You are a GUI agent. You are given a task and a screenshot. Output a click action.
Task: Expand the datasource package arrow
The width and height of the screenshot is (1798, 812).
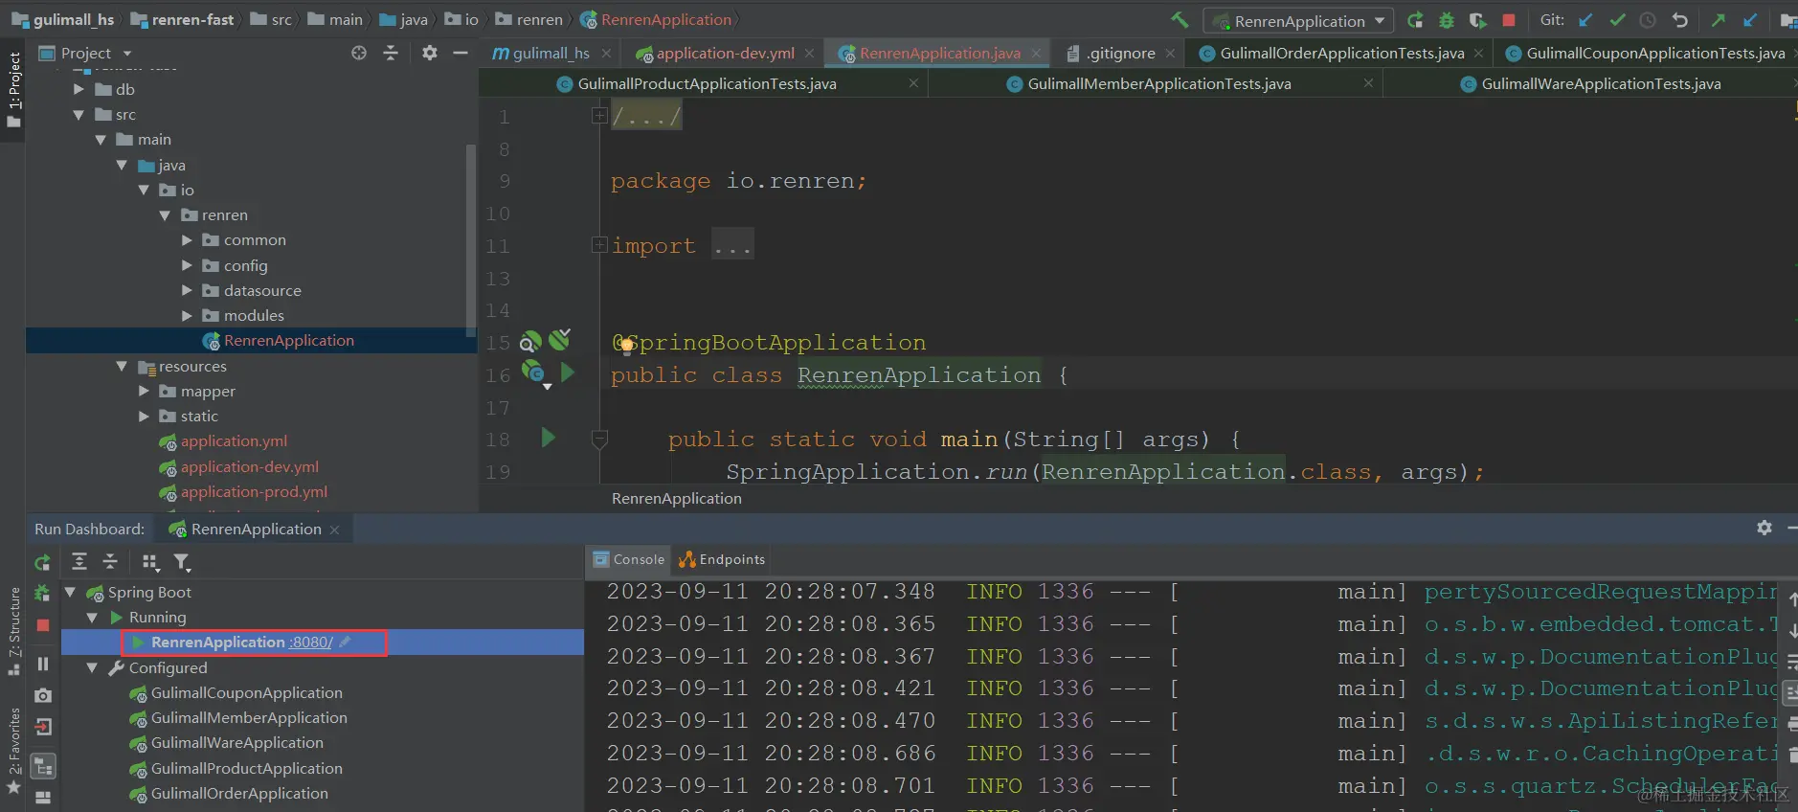[x=187, y=291]
